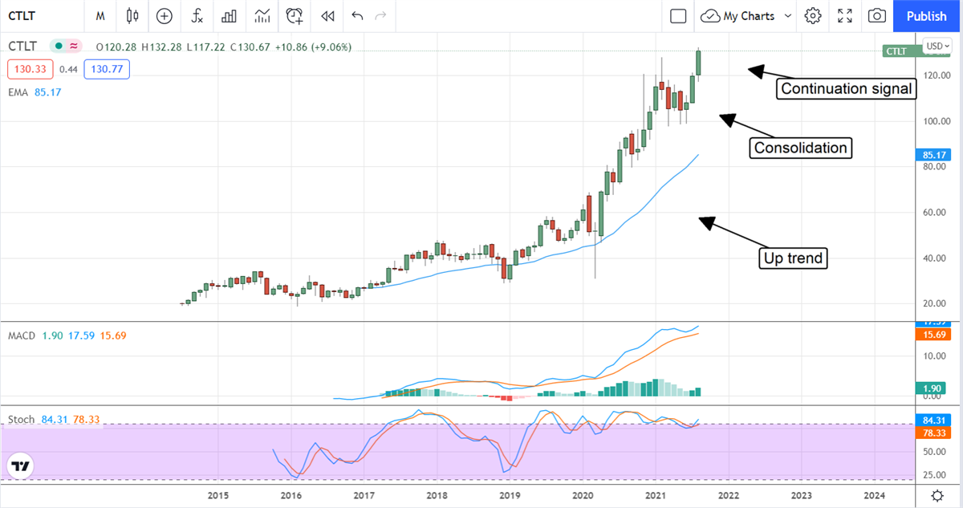The height and width of the screenshot is (508, 963).
Task: Click the TradingView logo icon
Action: pos(21,466)
